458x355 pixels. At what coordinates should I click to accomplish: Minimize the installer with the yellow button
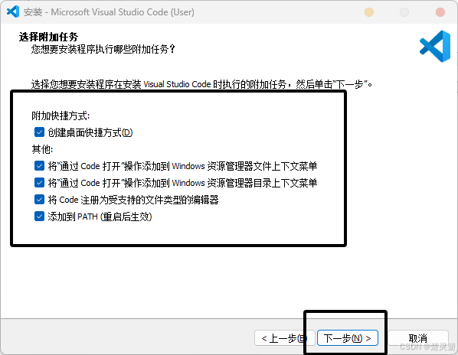(369, 12)
